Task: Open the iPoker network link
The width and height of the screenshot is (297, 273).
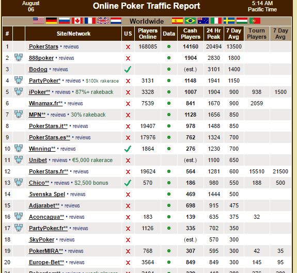Action: 39,92
